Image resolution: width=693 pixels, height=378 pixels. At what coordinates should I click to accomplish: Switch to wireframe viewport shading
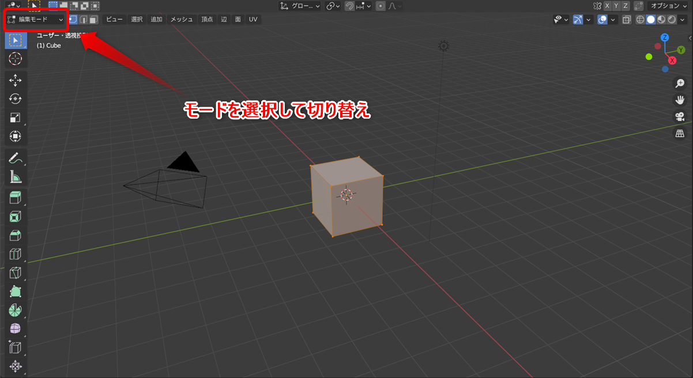click(x=640, y=20)
